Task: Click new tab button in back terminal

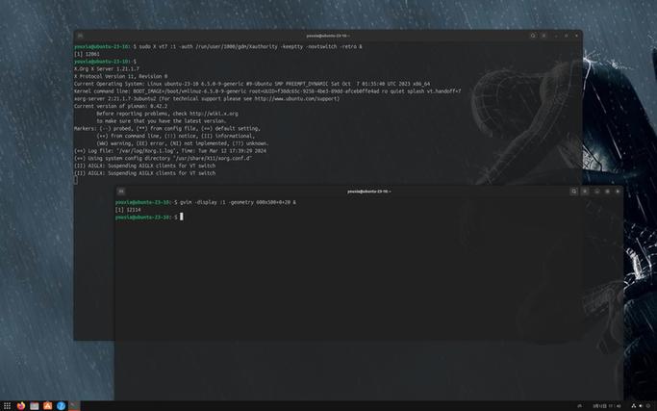Action: tap(81, 36)
